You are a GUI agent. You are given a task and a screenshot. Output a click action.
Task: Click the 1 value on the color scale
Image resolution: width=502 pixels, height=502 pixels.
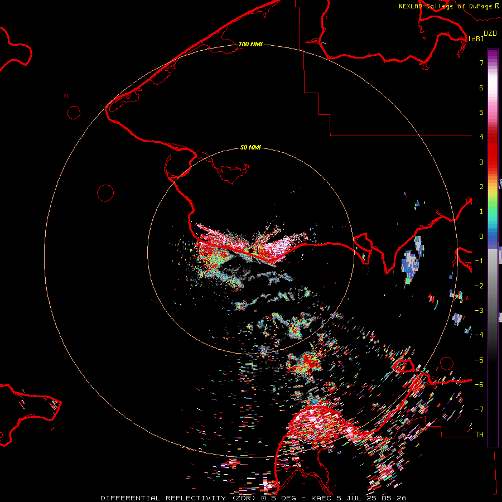click(481, 211)
